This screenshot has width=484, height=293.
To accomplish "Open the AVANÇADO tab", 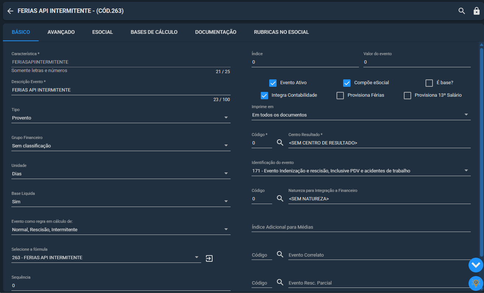I will click(61, 32).
